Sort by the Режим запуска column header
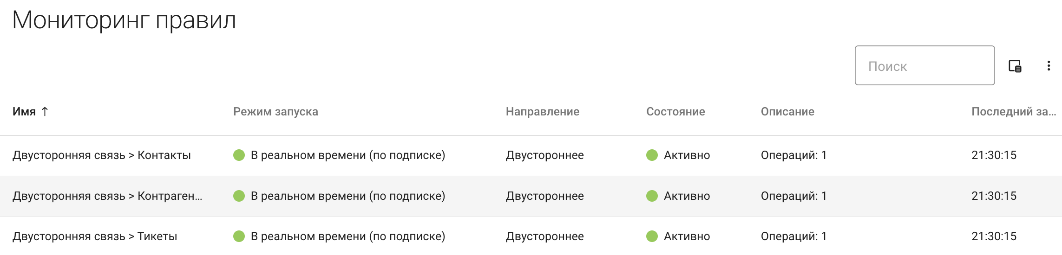The height and width of the screenshot is (255, 1062). [275, 112]
